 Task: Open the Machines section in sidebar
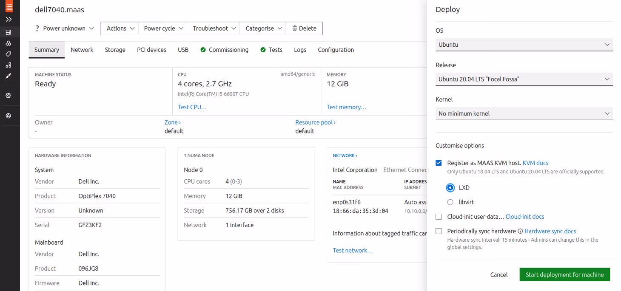(x=9, y=32)
